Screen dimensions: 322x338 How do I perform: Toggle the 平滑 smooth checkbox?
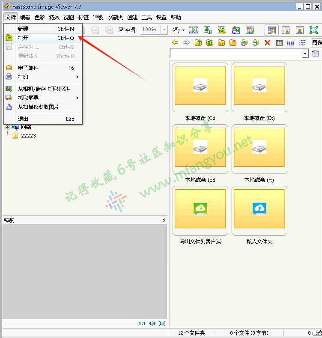[121, 30]
